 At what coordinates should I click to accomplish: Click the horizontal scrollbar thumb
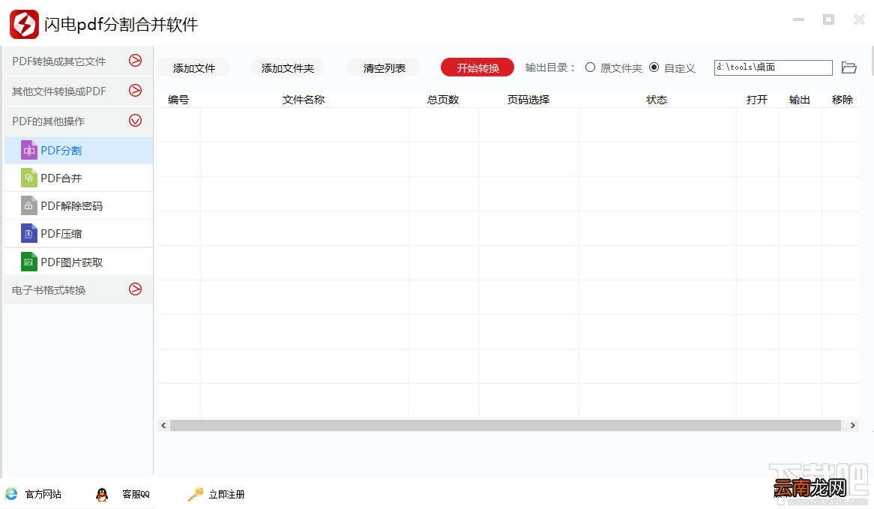click(505, 425)
